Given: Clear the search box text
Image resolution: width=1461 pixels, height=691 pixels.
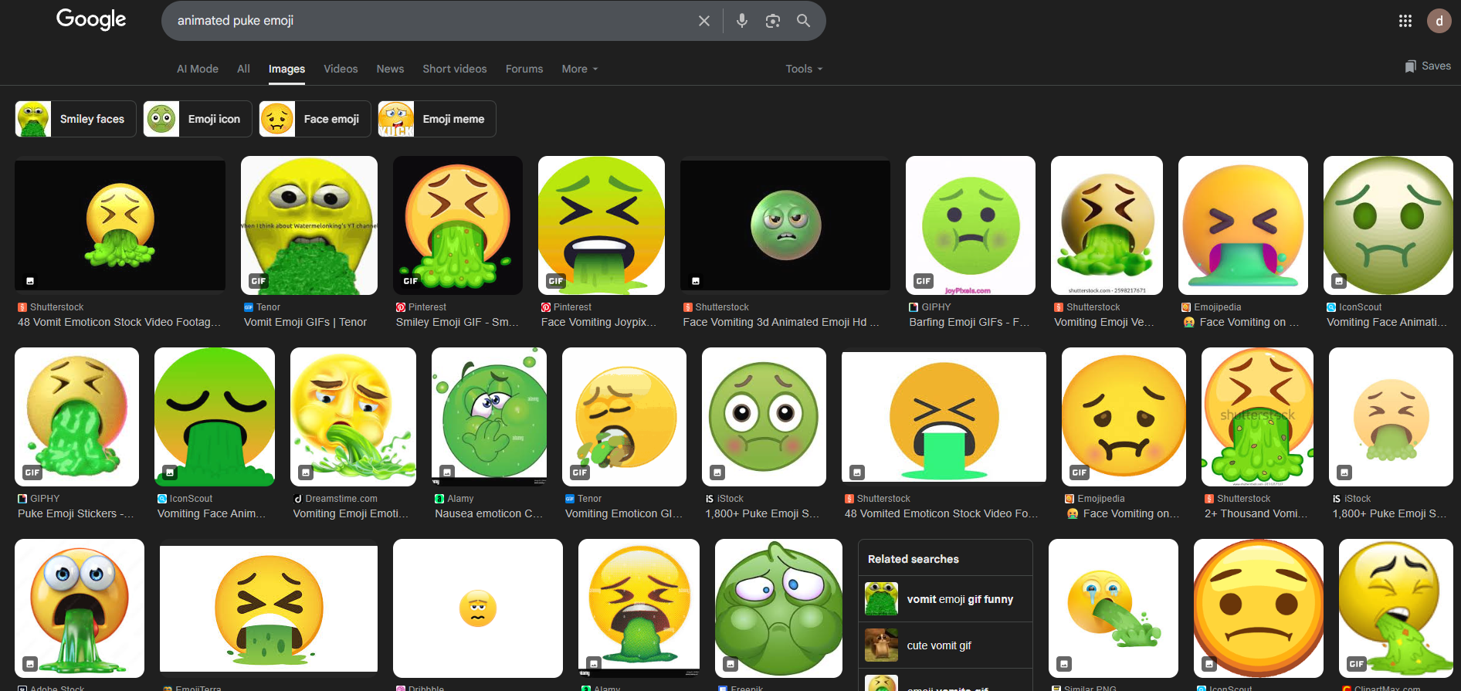Looking at the screenshot, I should pos(703,21).
